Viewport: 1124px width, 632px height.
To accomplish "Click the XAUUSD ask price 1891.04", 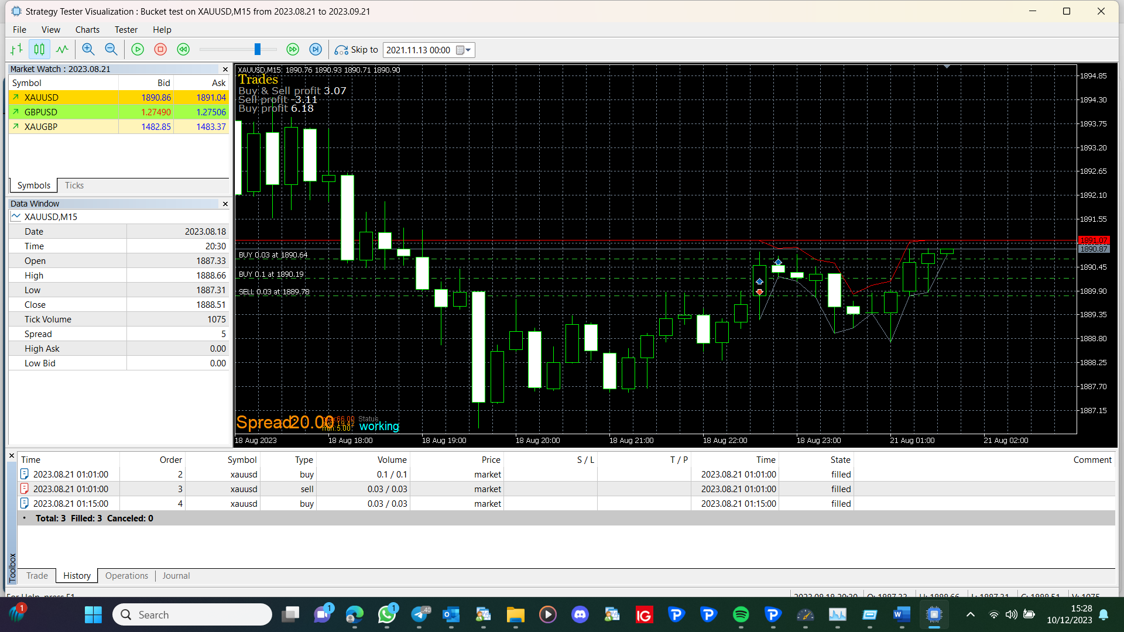I will (211, 98).
